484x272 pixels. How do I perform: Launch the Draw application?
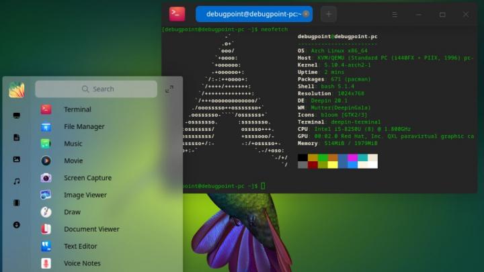tap(72, 212)
